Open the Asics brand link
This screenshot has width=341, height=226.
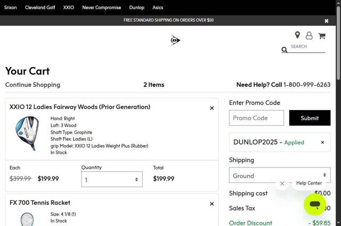pos(158,7)
